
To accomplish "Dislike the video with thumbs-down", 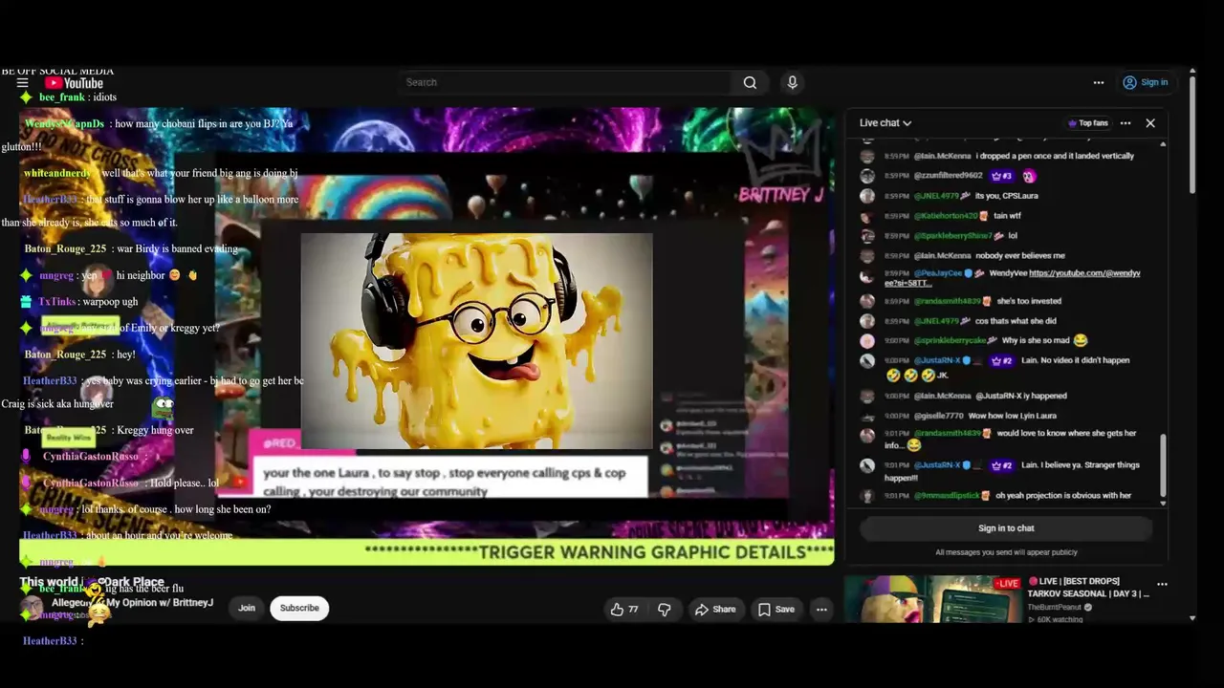I will coord(665,610).
